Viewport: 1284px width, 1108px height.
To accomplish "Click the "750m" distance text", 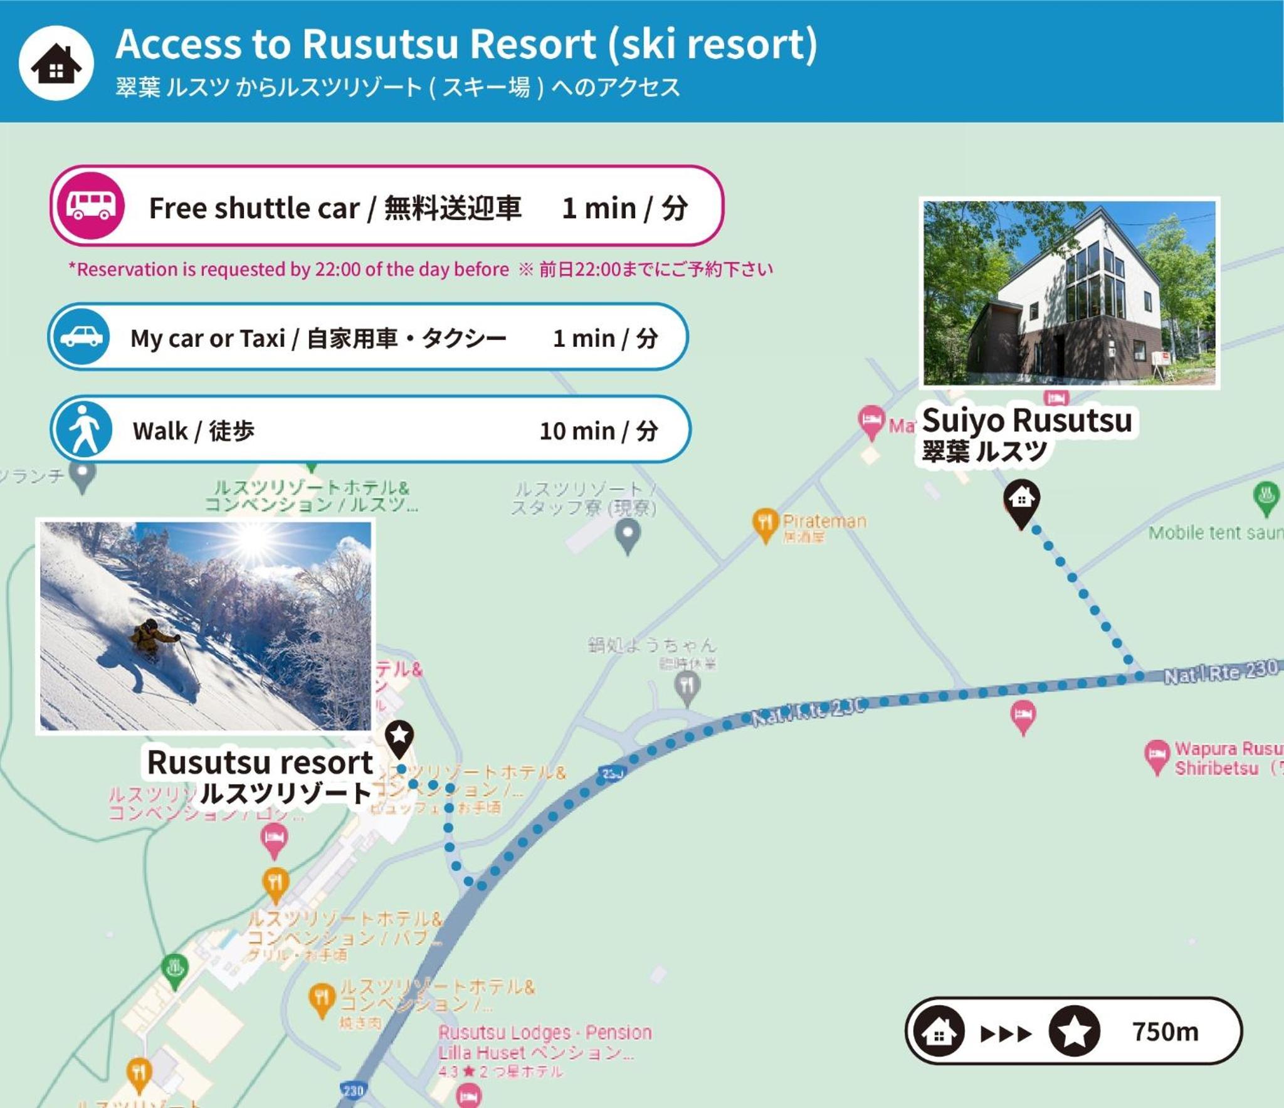I will point(1165,1031).
